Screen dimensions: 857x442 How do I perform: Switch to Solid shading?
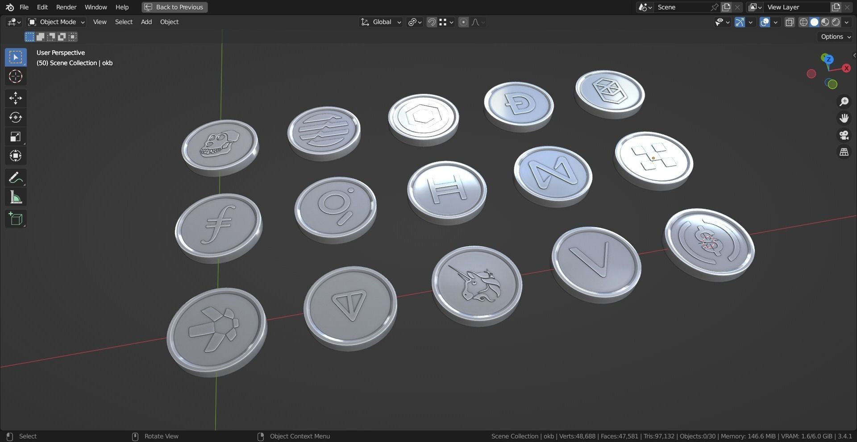tap(814, 22)
